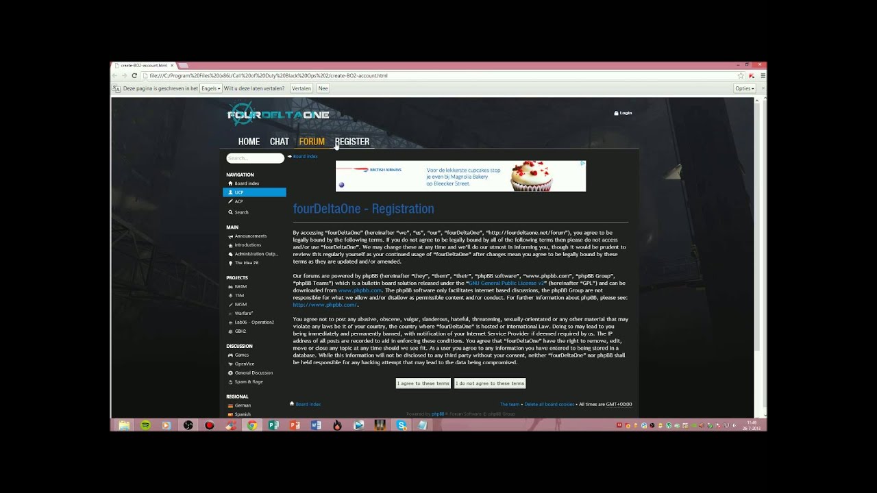Open the www.phpbb.com link
Viewport: 877px width, 493px height.
click(360, 290)
